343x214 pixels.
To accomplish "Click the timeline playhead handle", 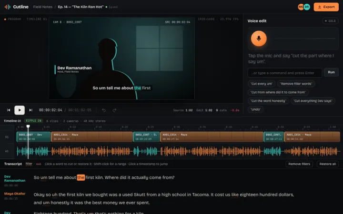I will [x=28, y=126].
